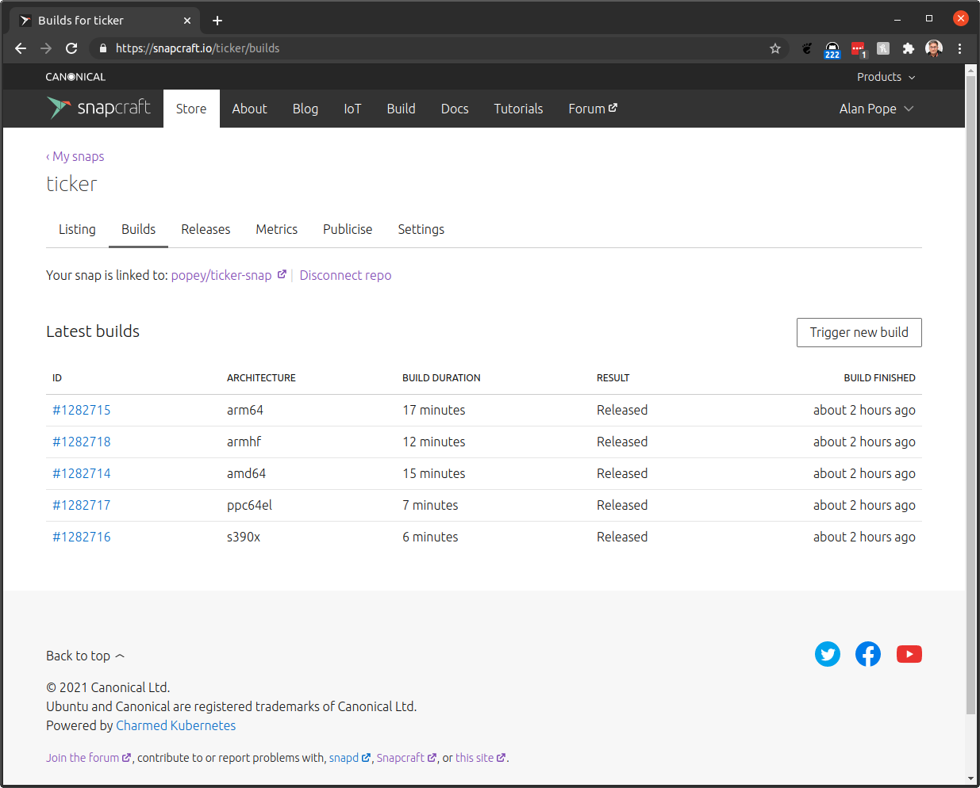
Task: Open the Build navigation item
Action: [x=402, y=109]
